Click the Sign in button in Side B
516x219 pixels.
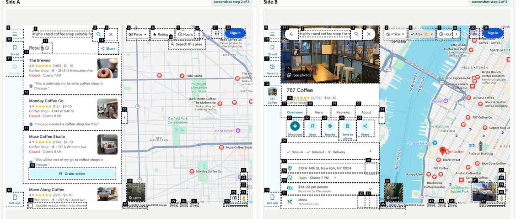click(x=493, y=33)
